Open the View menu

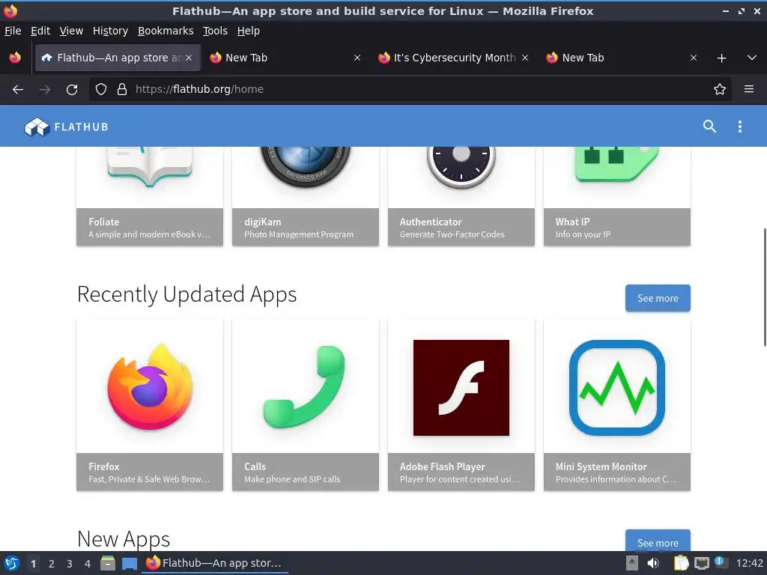(71, 31)
